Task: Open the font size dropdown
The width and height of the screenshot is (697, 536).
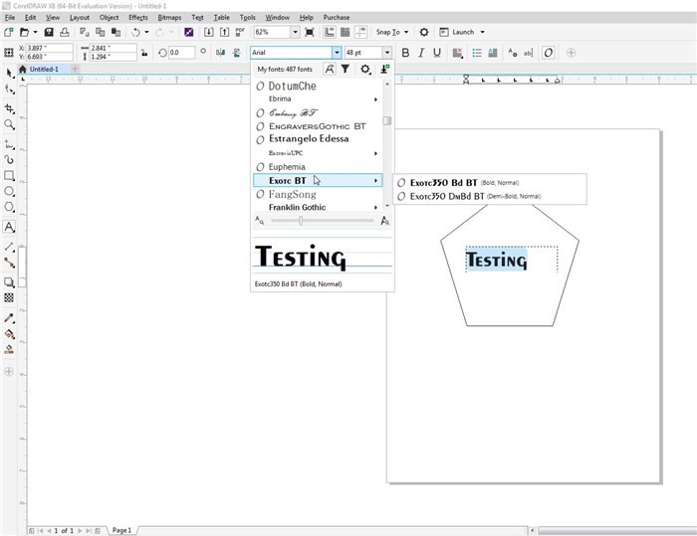Action: [387, 53]
